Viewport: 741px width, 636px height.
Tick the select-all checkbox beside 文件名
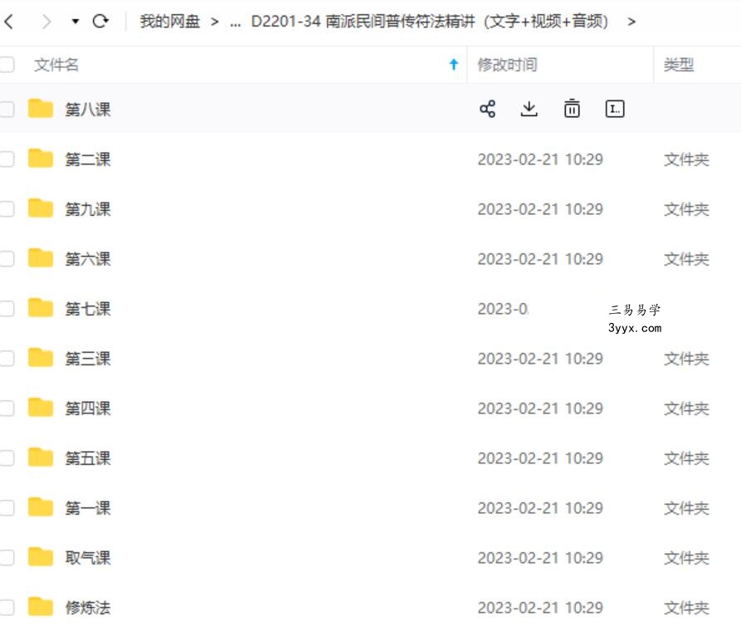(x=7, y=64)
